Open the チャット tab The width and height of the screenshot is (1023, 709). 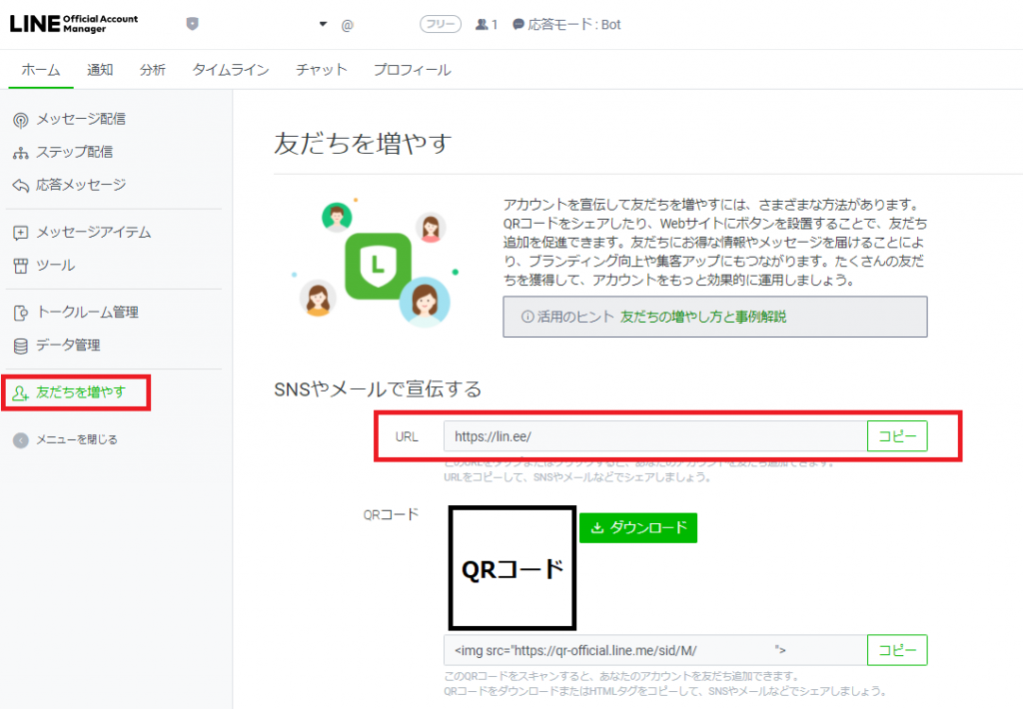322,70
